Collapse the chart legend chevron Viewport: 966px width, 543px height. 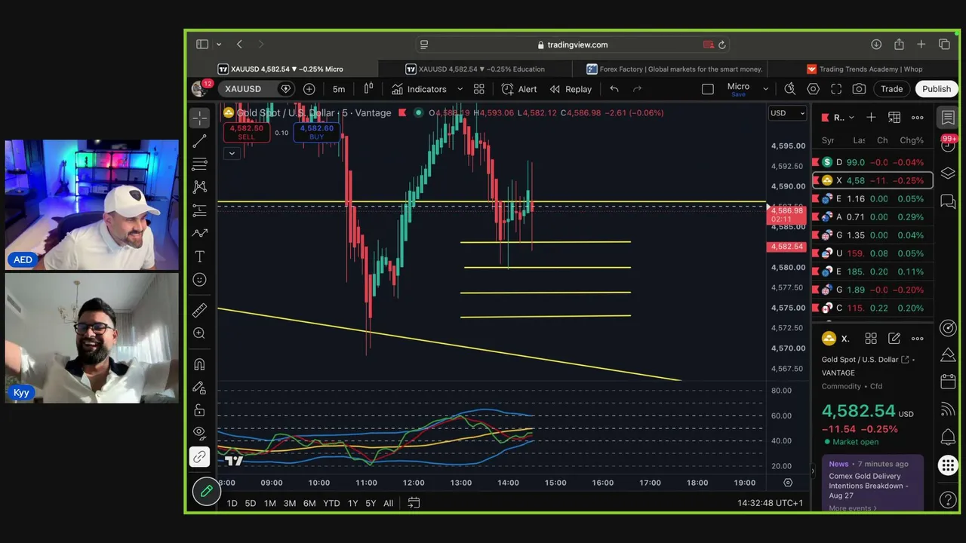pos(232,153)
